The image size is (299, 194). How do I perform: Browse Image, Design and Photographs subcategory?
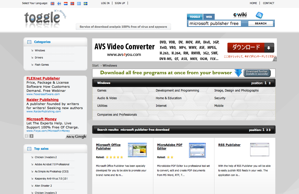point(236,91)
